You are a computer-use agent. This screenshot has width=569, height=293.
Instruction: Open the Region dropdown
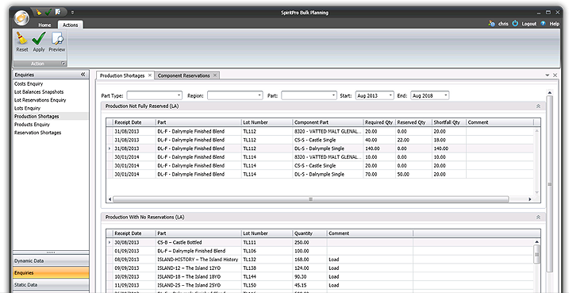pyautogui.click(x=260, y=95)
